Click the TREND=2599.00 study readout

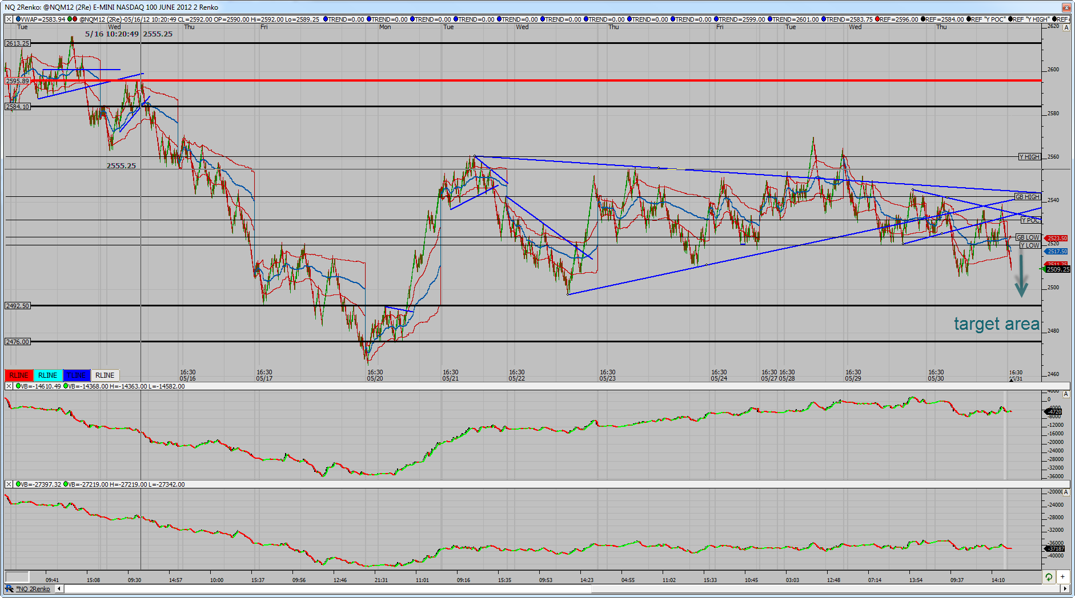[740, 19]
